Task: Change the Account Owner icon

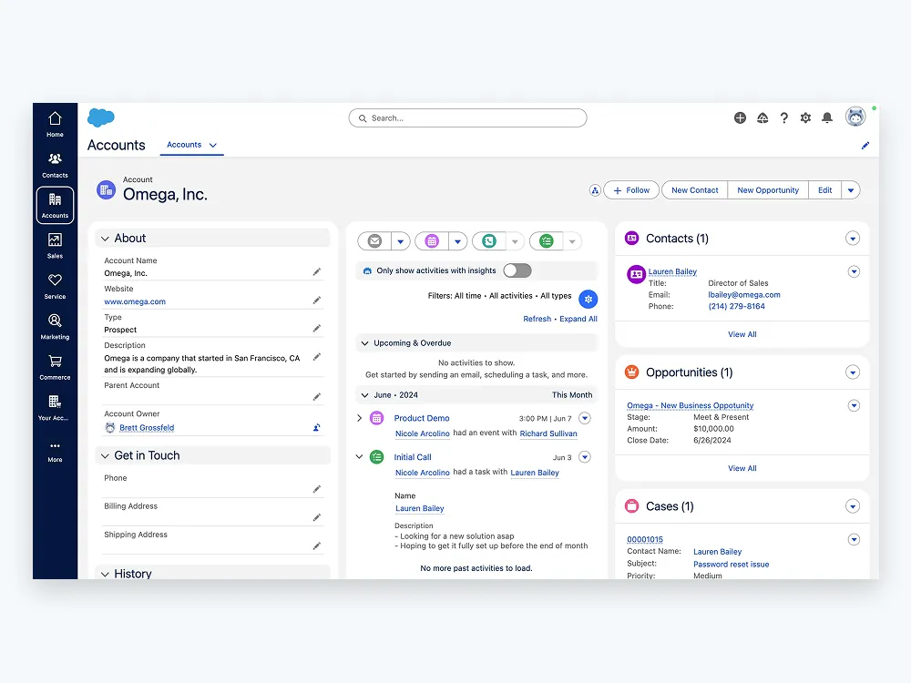Action: [317, 427]
